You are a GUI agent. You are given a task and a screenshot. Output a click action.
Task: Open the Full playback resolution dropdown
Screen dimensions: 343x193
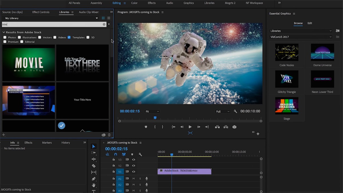pos(223,111)
